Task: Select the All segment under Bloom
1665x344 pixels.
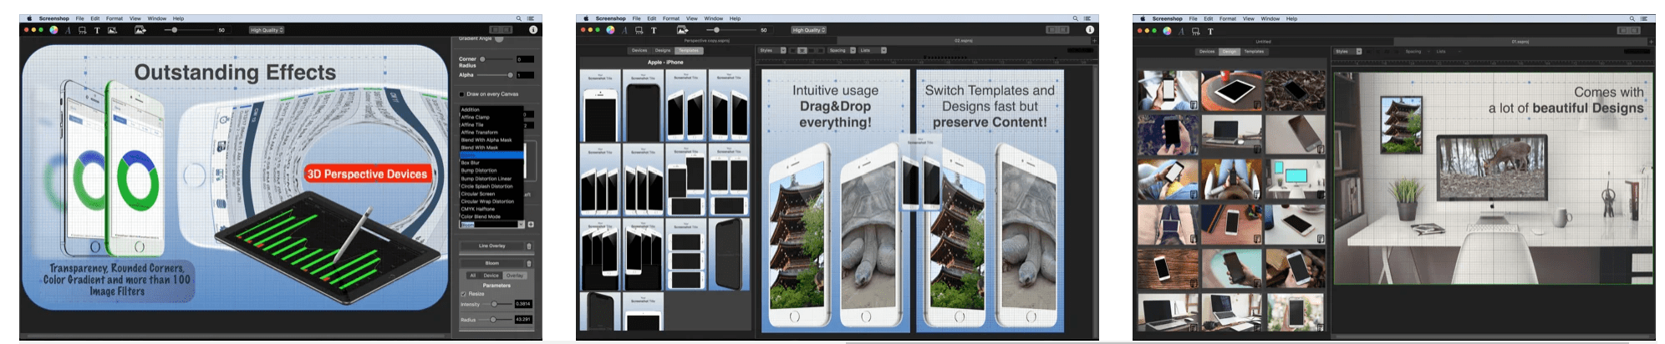Action: [472, 275]
